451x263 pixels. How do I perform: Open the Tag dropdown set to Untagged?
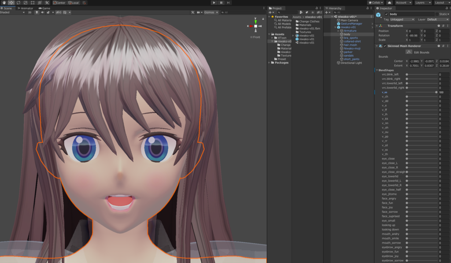(x=403, y=19)
